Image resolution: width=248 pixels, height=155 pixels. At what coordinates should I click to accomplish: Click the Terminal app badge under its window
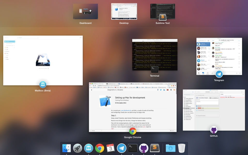155,69
